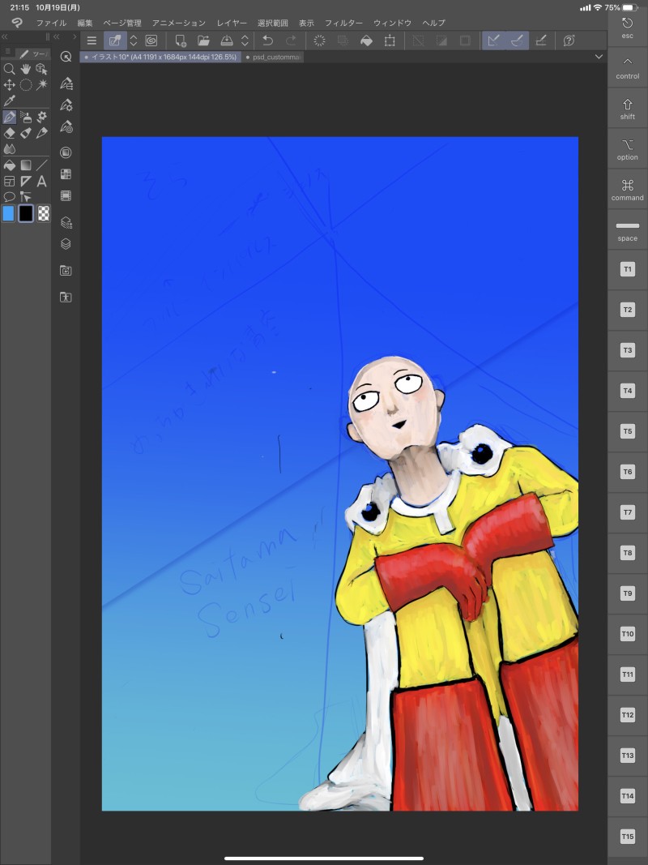Toggle Snap to Ruler
The image size is (648, 865).
(x=494, y=41)
